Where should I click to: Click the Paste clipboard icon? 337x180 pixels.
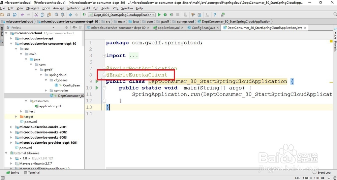[x=49, y=15]
